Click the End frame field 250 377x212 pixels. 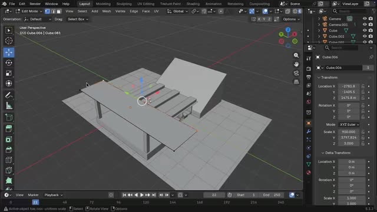[x=272, y=195]
